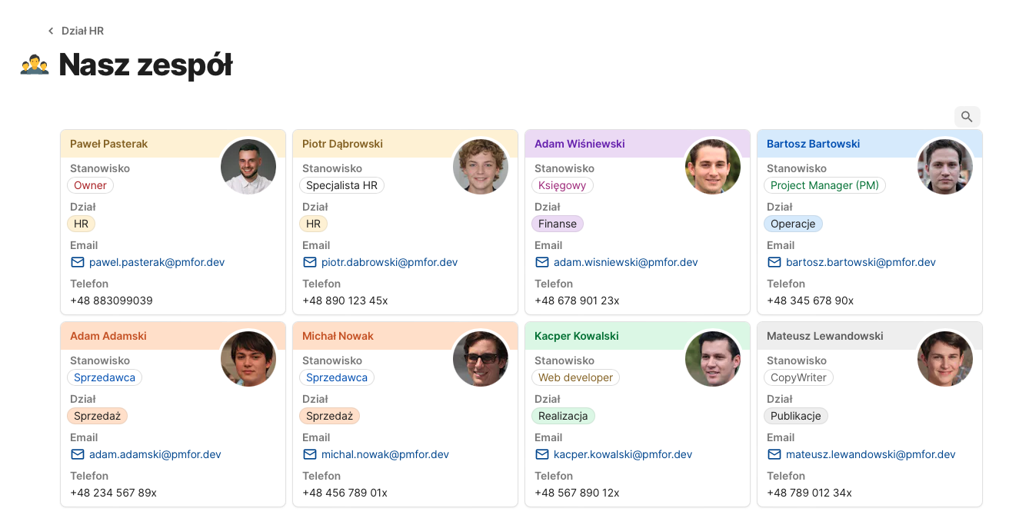Open the Dział HR breadcrumb link
Image resolution: width=1019 pixels, height=525 pixels.
82,32
